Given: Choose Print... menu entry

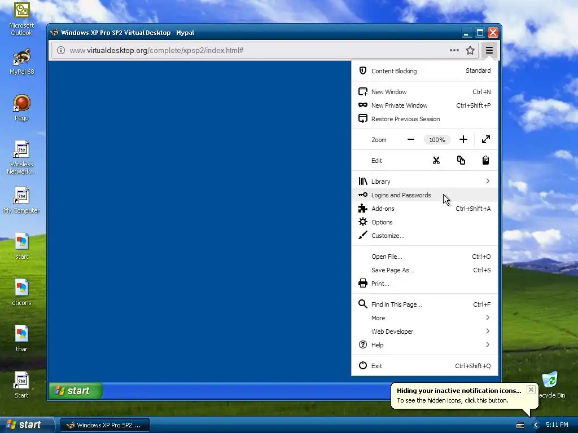Looking at the screenshot, I should pyautogui.click(x=424, y=284).
